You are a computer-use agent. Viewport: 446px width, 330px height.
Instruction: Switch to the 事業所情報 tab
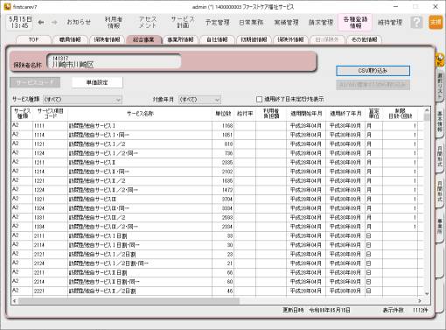(x=180, y=39)
